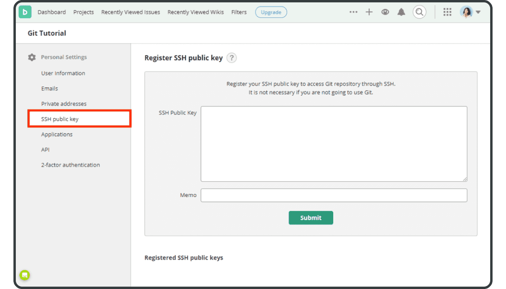Screen dimensions: 506x289
Task: Focus the Memo input field
Action: pyautogui.click(x=334, y=195)
